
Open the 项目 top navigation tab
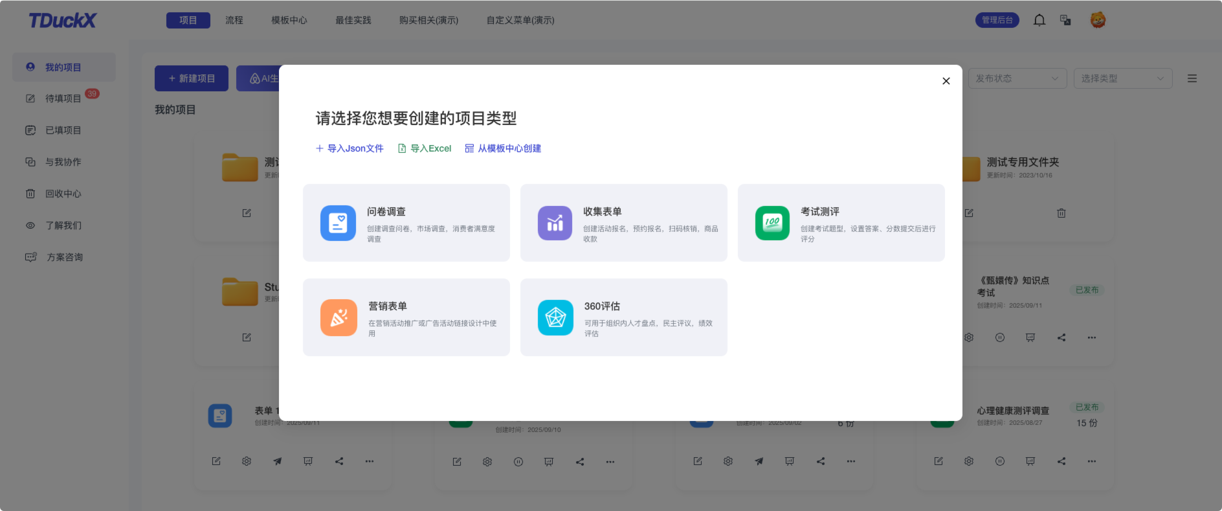coord(188,20)
